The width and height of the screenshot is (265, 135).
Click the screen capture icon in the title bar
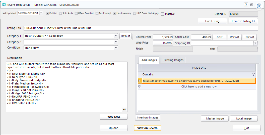[x=259, y=6]
